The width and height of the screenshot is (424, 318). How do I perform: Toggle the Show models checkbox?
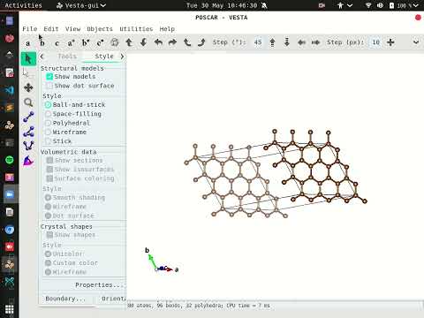pos(49,77)
